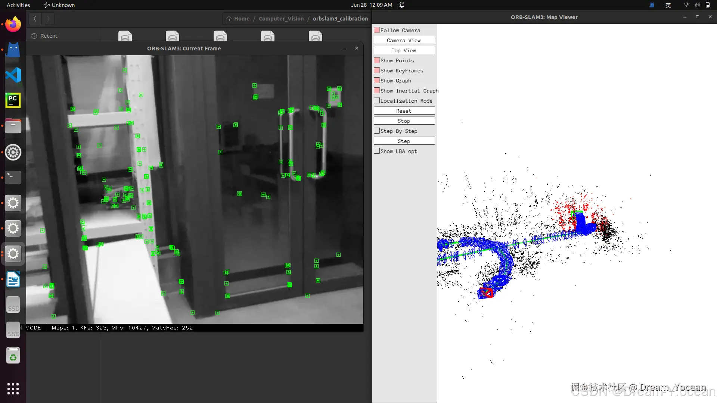717x403 pixels.
Task: Toggle Show KeyFrames checkbox
Action: pos(377,71)
